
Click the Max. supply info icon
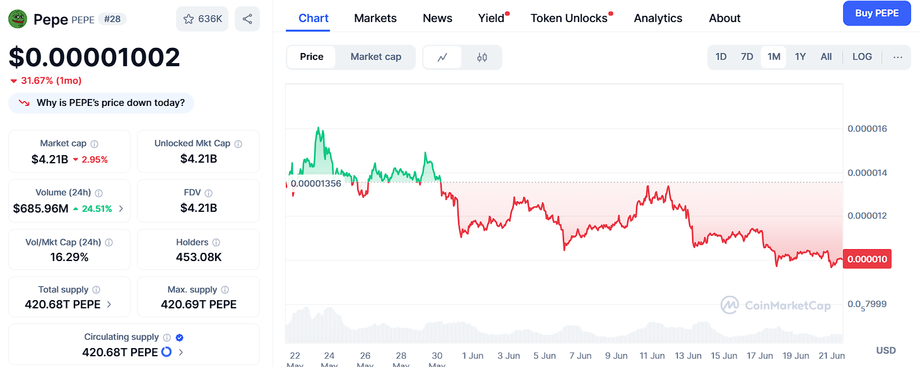tap(225, 289)
